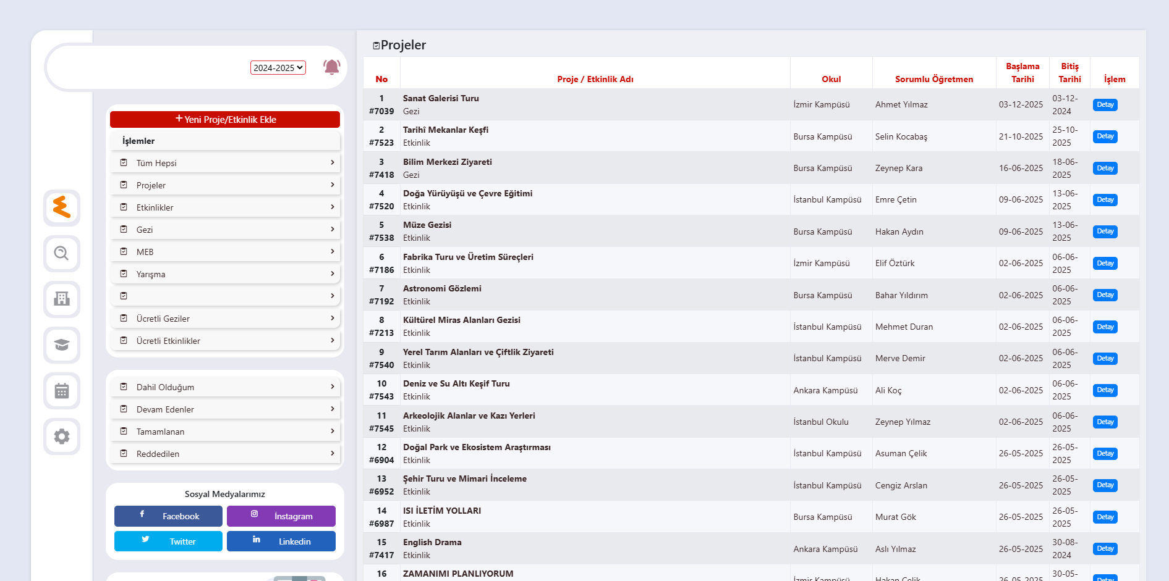The height and width of the screenshot is (581, 1169).
Task: Open the graduation cap icon in sidebar
Action: 62,345
